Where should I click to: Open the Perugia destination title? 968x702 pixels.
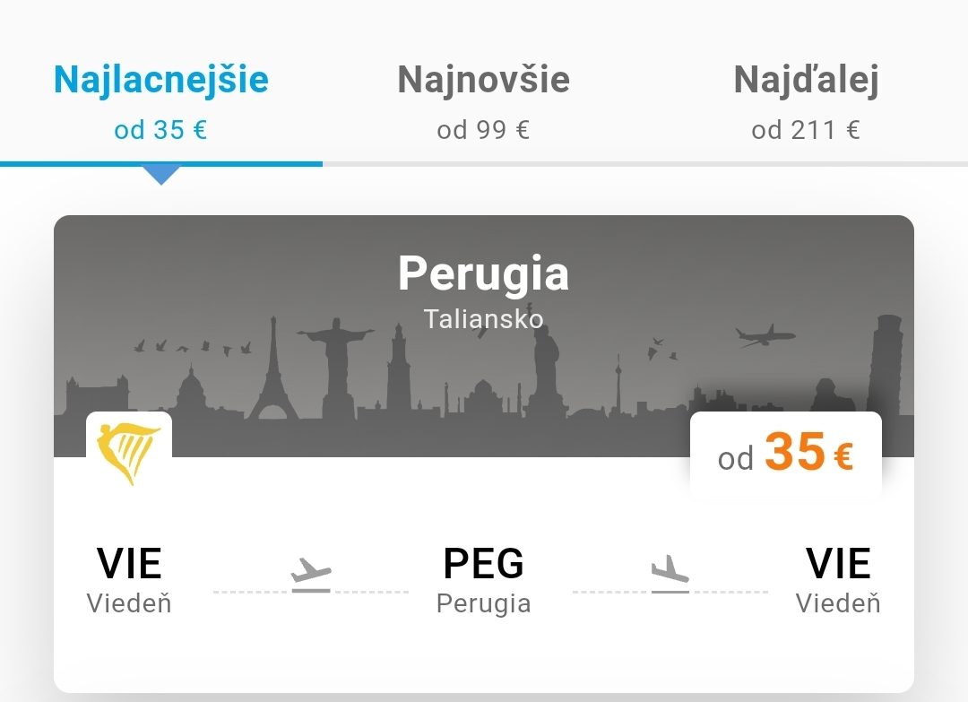click(x=484, y=272)
